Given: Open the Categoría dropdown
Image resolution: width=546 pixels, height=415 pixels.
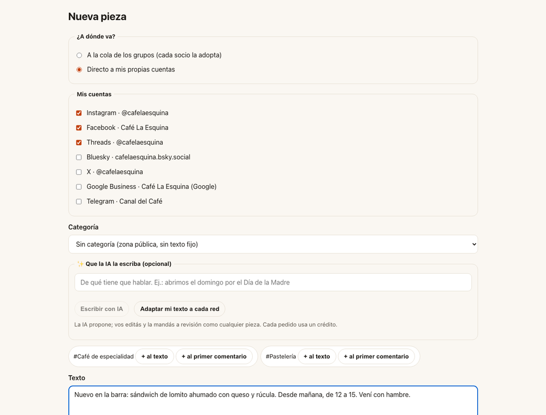Looking at the screenshot, I should coord(273,245).
